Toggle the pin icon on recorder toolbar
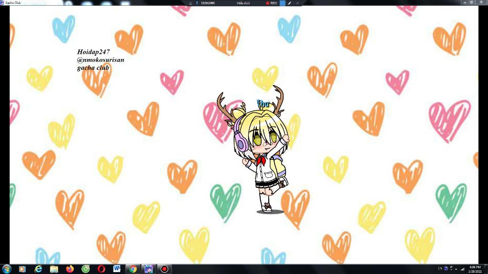Screen dimensions: 488x274 (197, 3)
